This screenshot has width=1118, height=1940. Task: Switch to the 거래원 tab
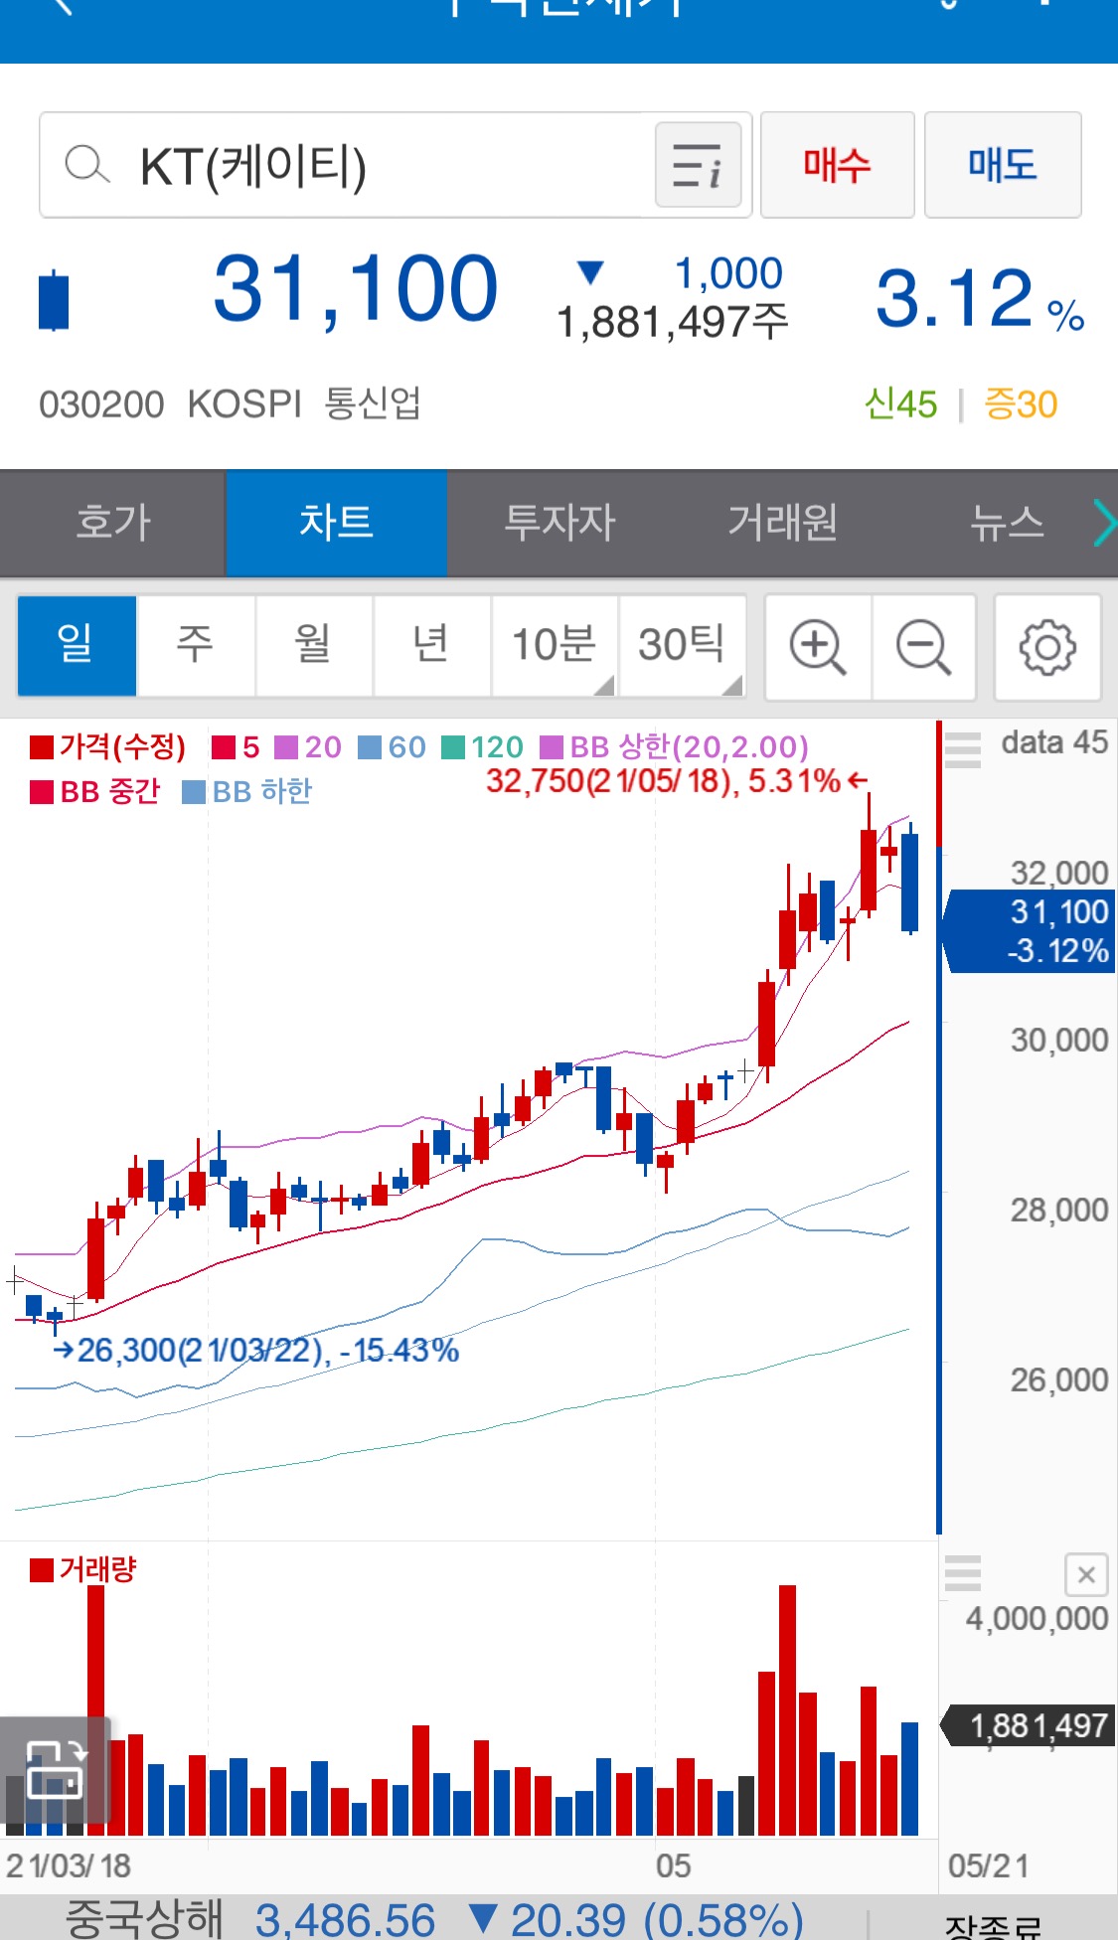pos(783,523)
